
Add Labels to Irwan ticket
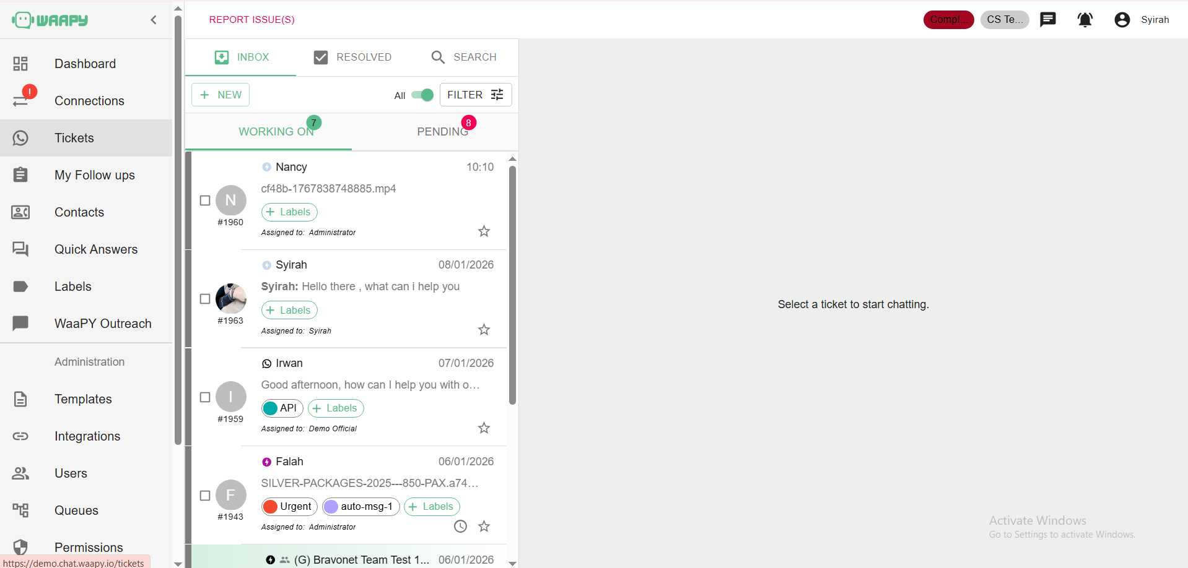tap(336, 408)
